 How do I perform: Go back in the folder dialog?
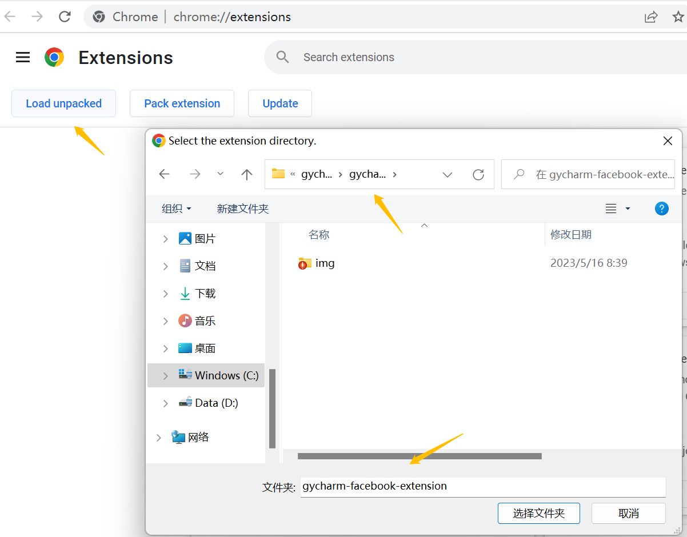click(x=165, y=174)
